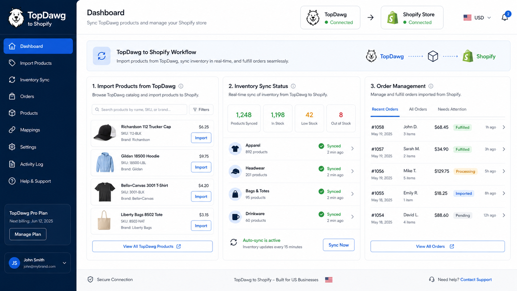Click the Shopify Store Connected card

(412, 18)
